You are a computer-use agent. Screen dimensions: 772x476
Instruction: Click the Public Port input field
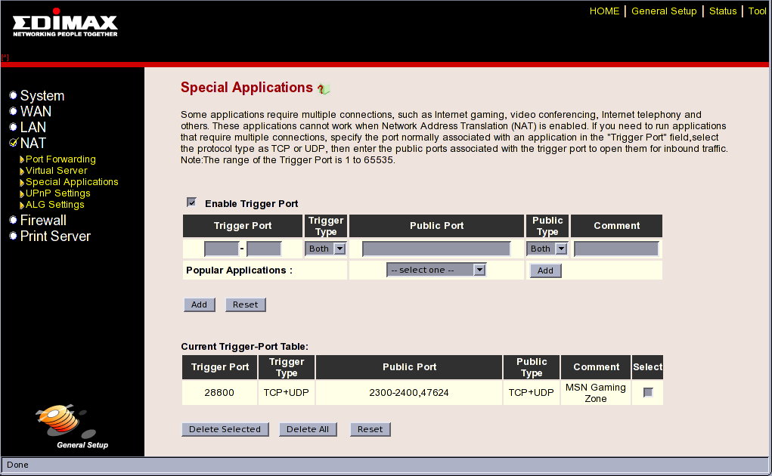pyautogui.click(x=436, y=249)
